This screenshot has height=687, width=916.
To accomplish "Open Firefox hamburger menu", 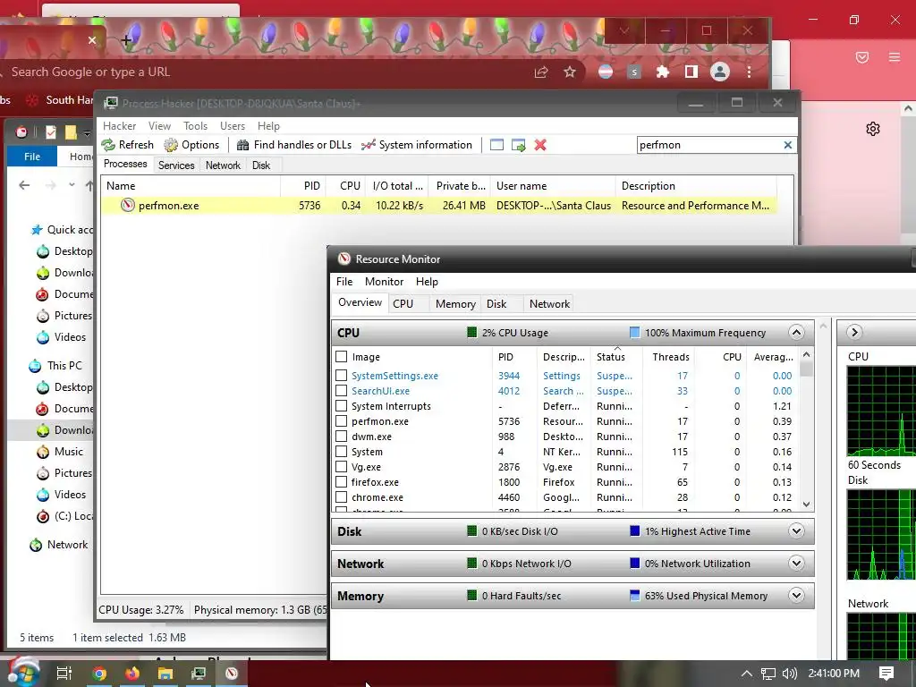I will pyautogui.click(x=895, y=57).
